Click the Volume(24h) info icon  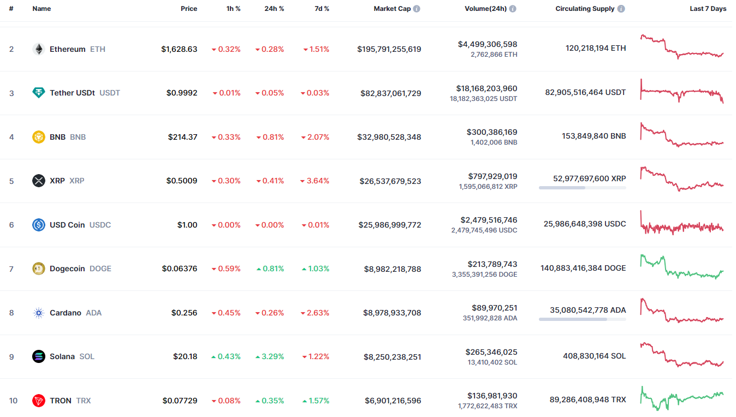click(513, 9)
